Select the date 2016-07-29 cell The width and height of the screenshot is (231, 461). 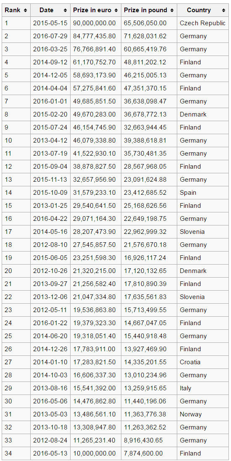point(50,36)
